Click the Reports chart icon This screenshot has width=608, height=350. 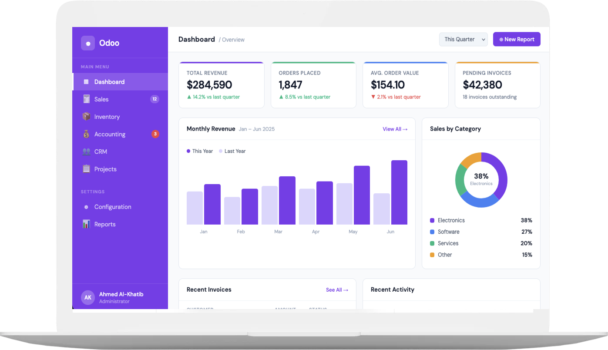pos(86,224)
